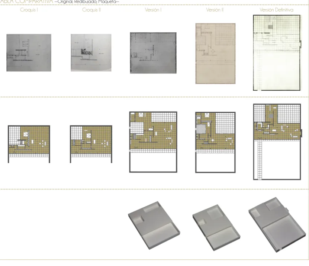
Task: Open the Versión II 3D model render
Action: point(216,228)
